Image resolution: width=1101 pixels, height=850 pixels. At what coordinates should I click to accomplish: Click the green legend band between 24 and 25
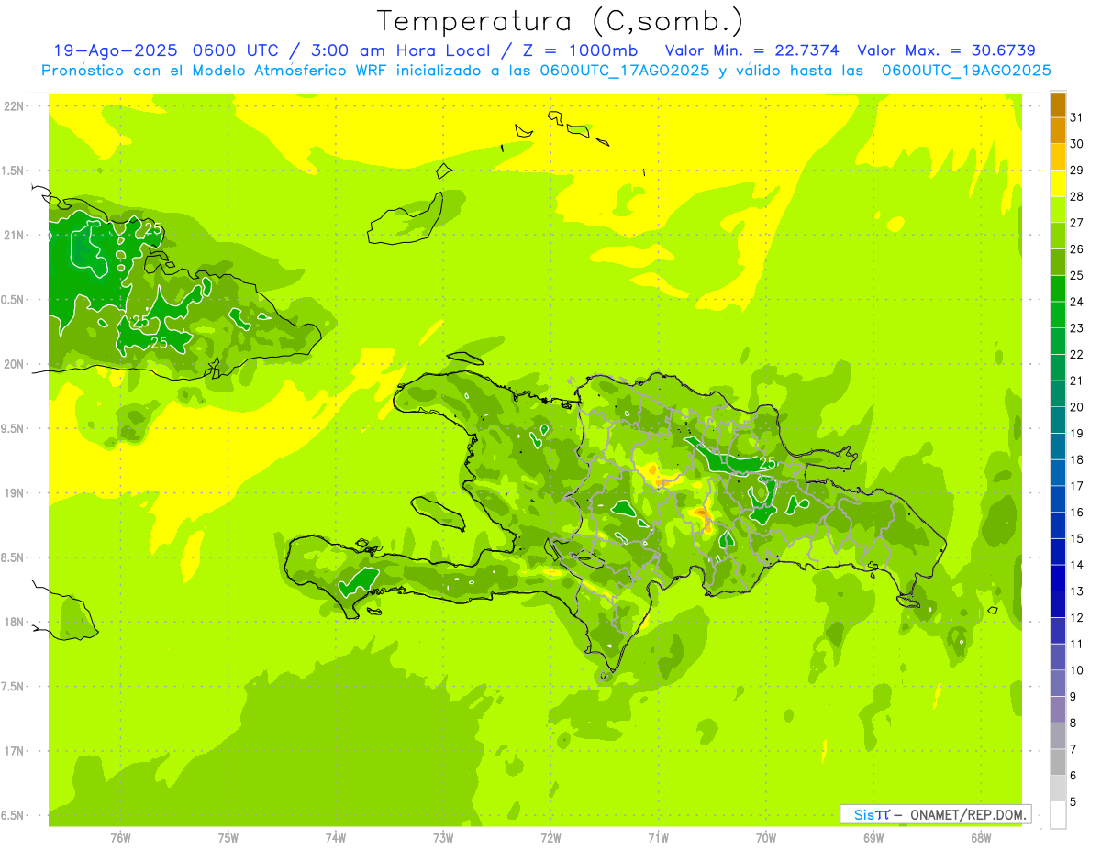[x=1058, y=289]
